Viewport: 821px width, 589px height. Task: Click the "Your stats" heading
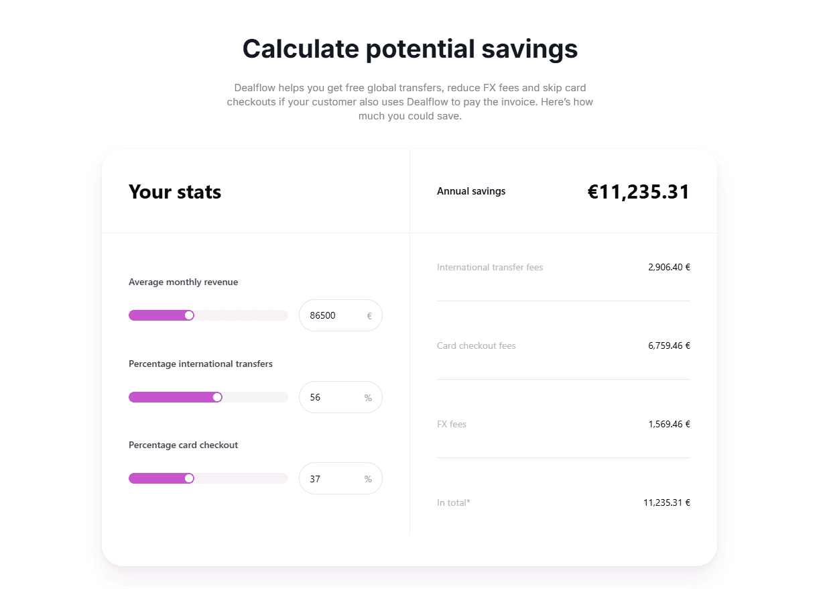[x=175, y=192]
